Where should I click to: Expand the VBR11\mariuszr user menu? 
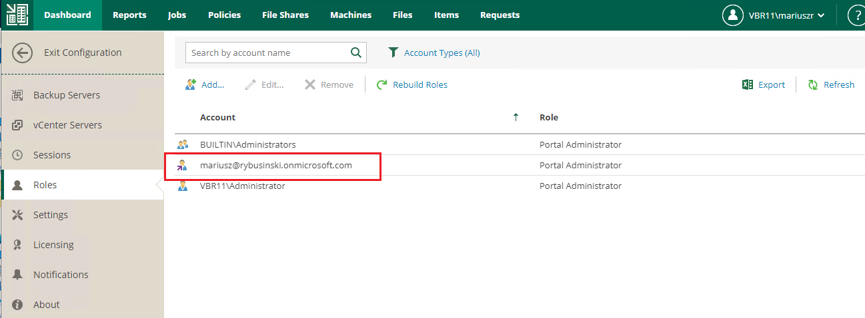774,15
